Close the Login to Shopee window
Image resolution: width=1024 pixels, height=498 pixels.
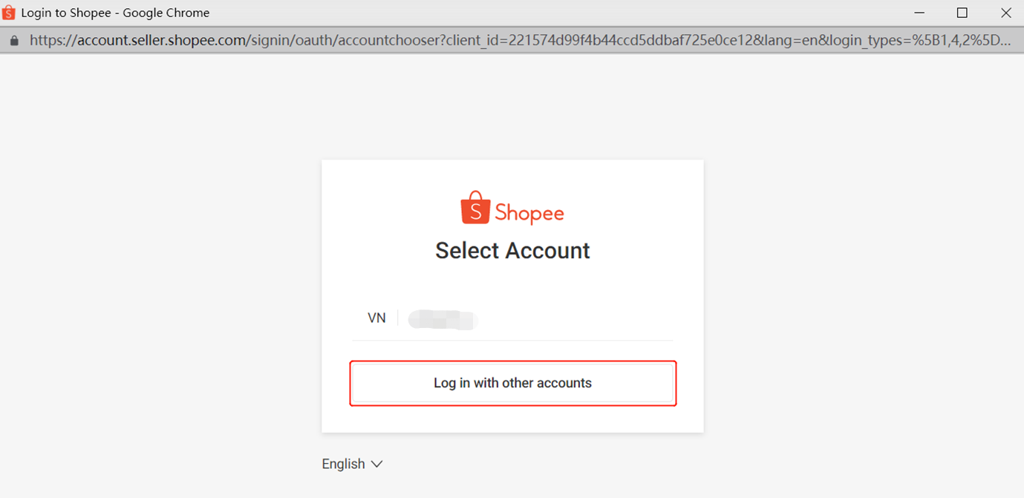[x=1005, y=13]
